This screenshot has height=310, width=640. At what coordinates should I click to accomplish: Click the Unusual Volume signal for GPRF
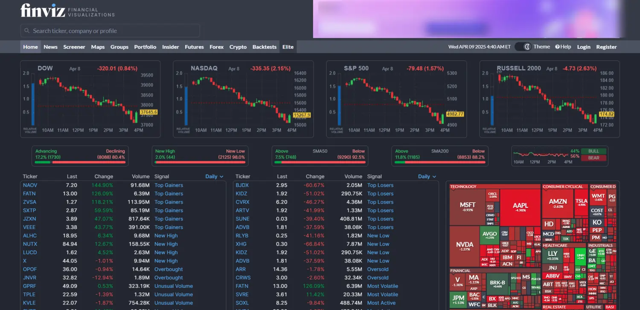pyautogui.click(x=174, y=286)
